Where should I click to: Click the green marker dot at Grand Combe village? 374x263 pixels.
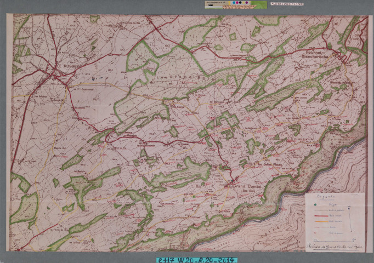coord(232,181)
